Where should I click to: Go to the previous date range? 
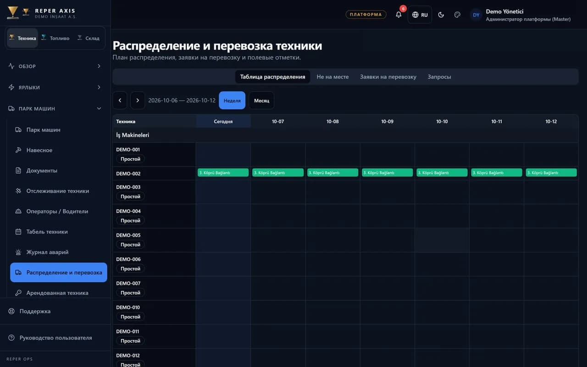[x=120, y=100]
